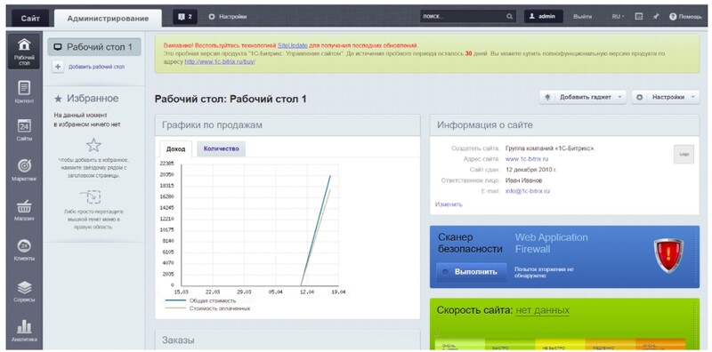
Task: Click the site speed color scale bar
Action: (561, 344)
